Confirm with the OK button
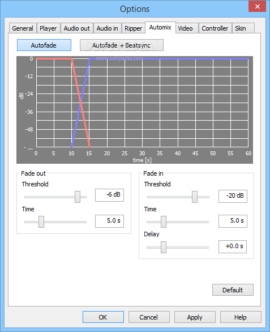The image size is (270, 332). pyautogui.click(x=103, y=317)
